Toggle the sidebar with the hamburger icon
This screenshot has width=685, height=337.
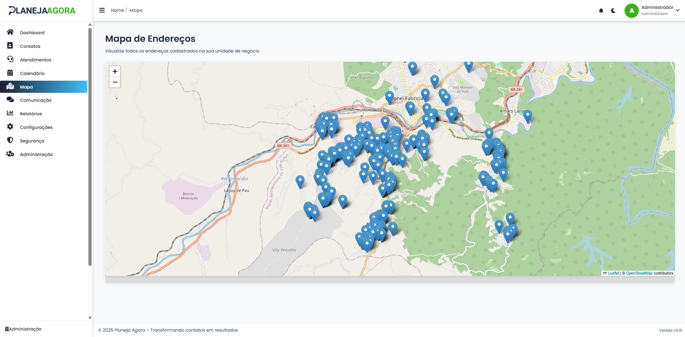click(x=102, y=10)
